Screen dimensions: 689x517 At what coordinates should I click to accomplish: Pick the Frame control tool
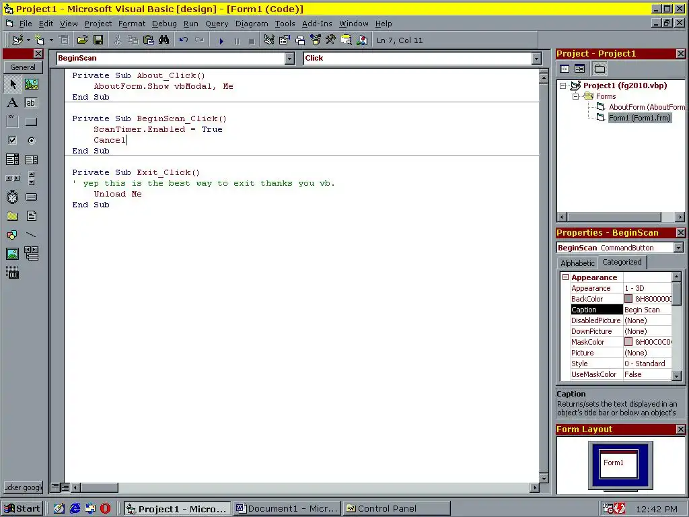(13, 122)
